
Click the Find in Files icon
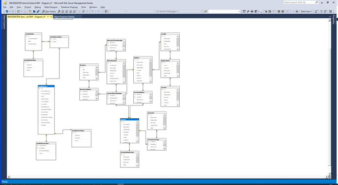(x=205, y=11)
